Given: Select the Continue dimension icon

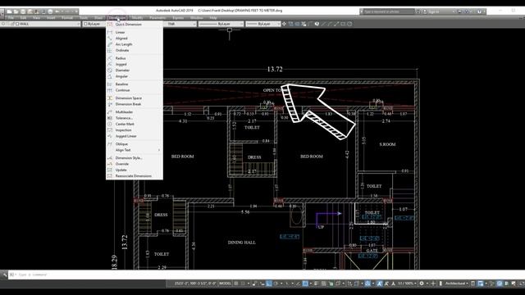Looking at the screenshot, I should 110,90.
